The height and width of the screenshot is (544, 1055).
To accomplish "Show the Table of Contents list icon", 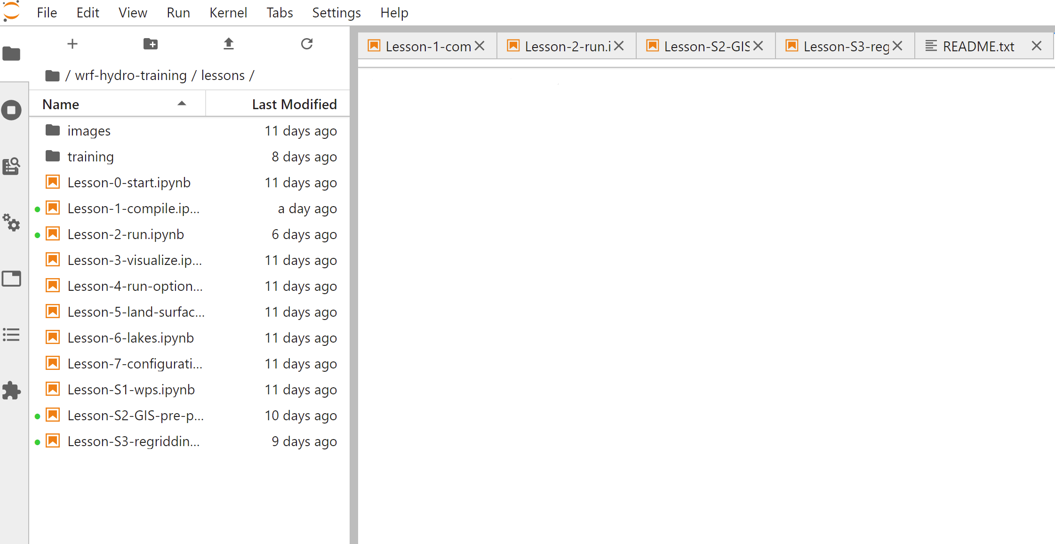I will 11,335.
